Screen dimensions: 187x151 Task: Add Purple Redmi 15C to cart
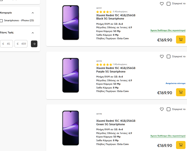pos(181,92)
